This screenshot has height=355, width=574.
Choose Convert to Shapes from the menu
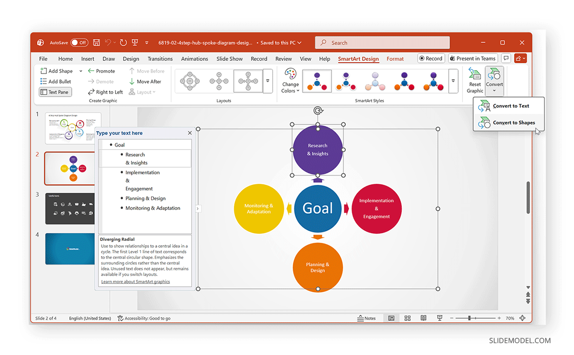click(x=515, y=122)
